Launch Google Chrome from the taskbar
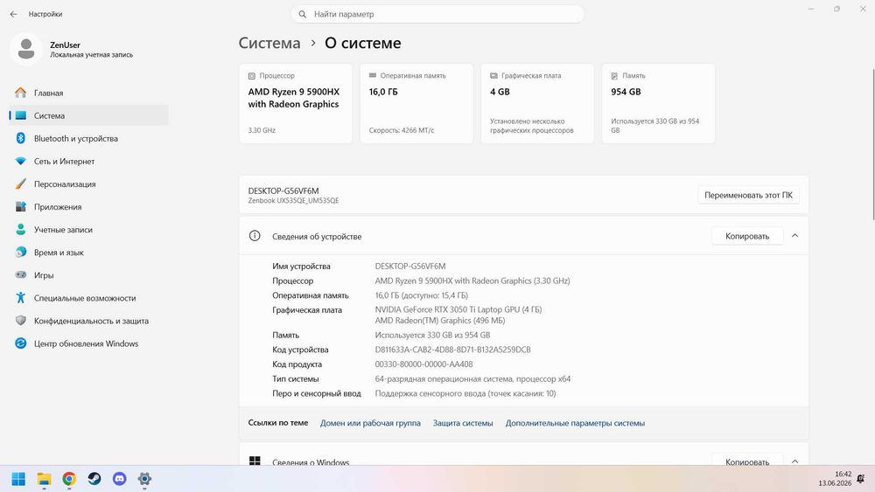The image size is (875, 492). coord(69,479)
